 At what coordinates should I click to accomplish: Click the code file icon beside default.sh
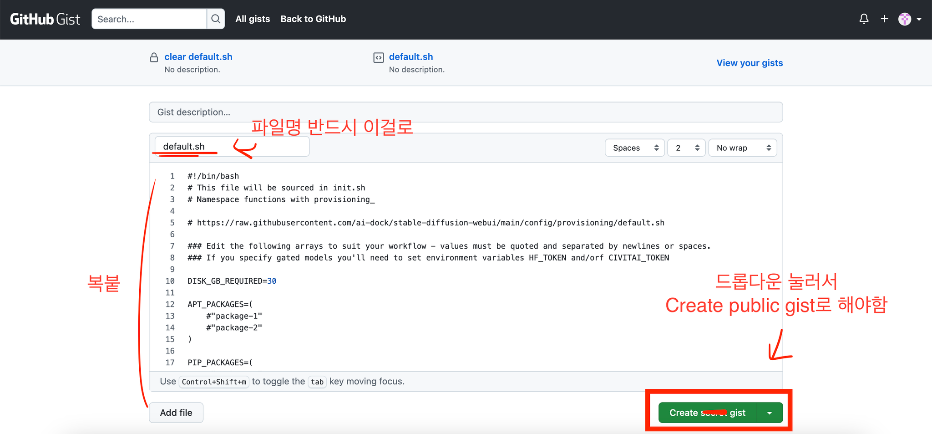pos(379,57)
